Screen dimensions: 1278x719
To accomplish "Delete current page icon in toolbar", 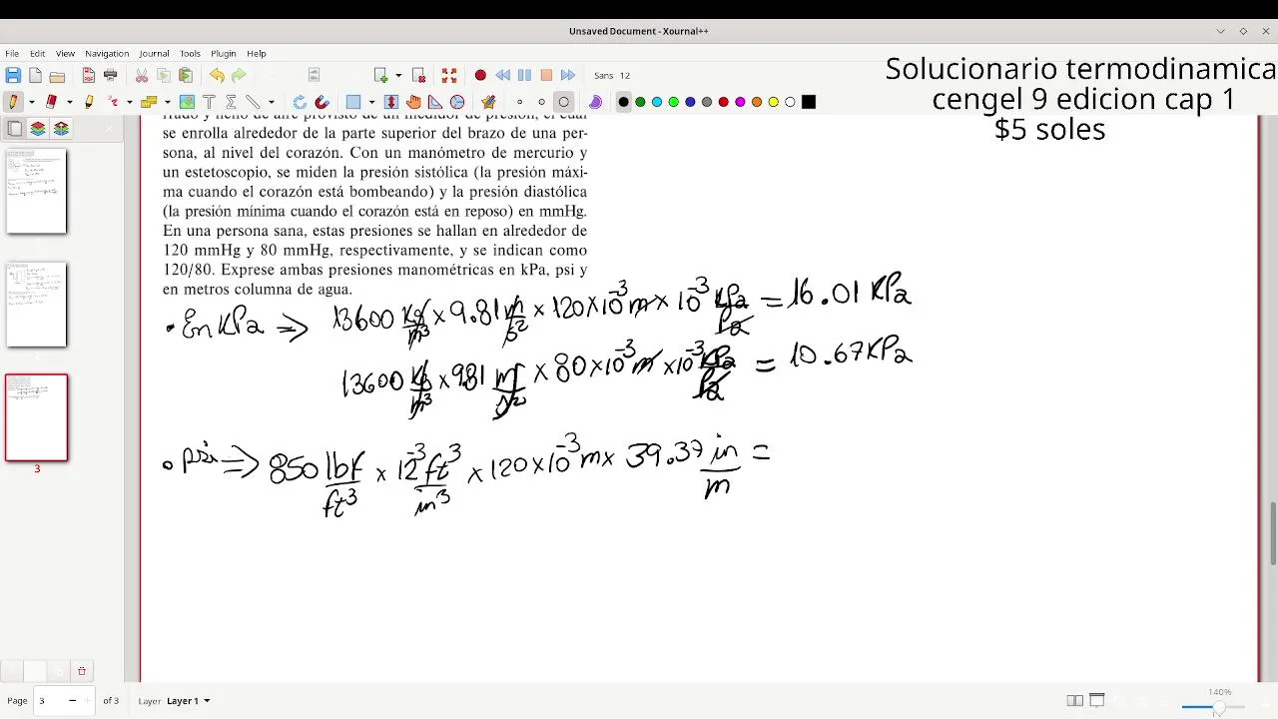I will 419,75.
